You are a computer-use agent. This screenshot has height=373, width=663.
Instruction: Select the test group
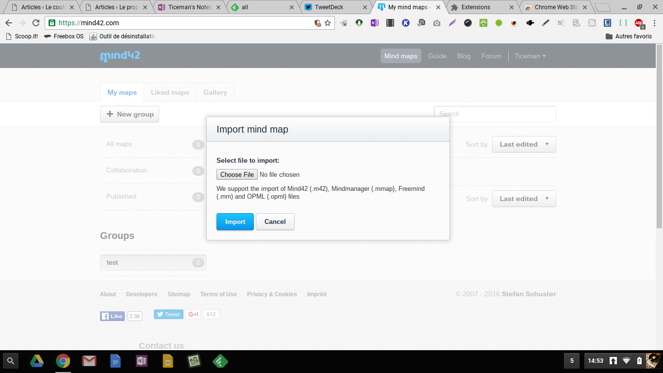[153, 262]
